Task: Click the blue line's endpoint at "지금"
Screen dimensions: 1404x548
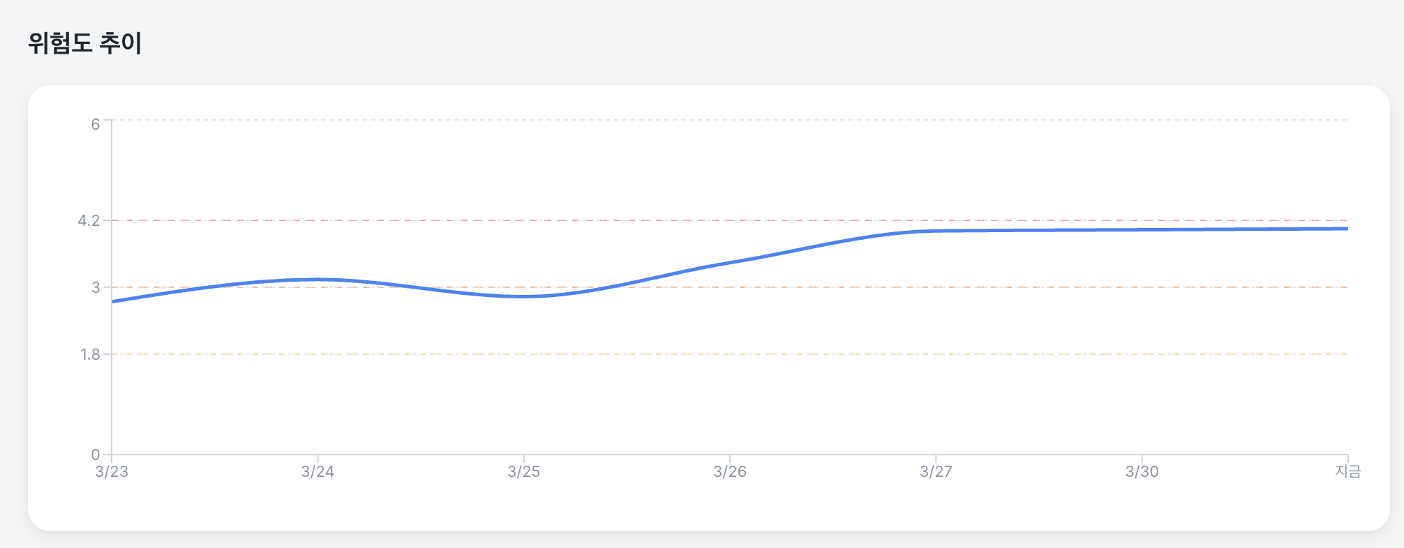Action: coord(1346,229)
